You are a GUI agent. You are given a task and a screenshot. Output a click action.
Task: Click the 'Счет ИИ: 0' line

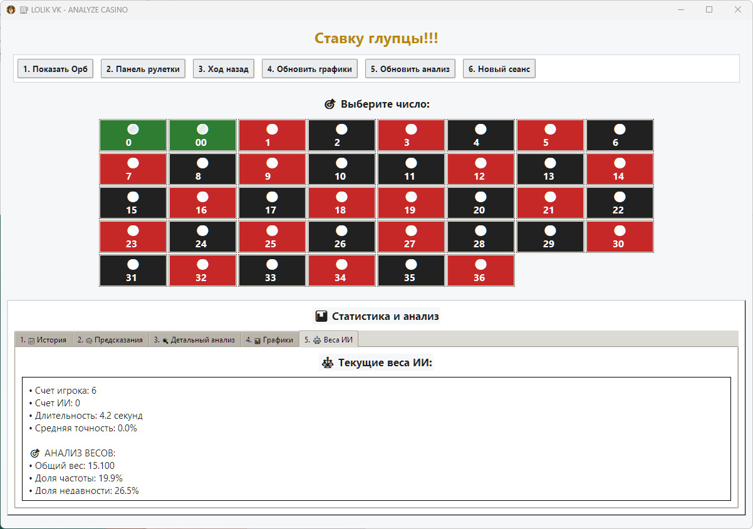(55, 403)
